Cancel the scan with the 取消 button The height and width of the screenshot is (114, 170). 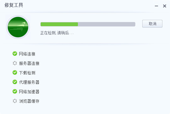point(152,24)
